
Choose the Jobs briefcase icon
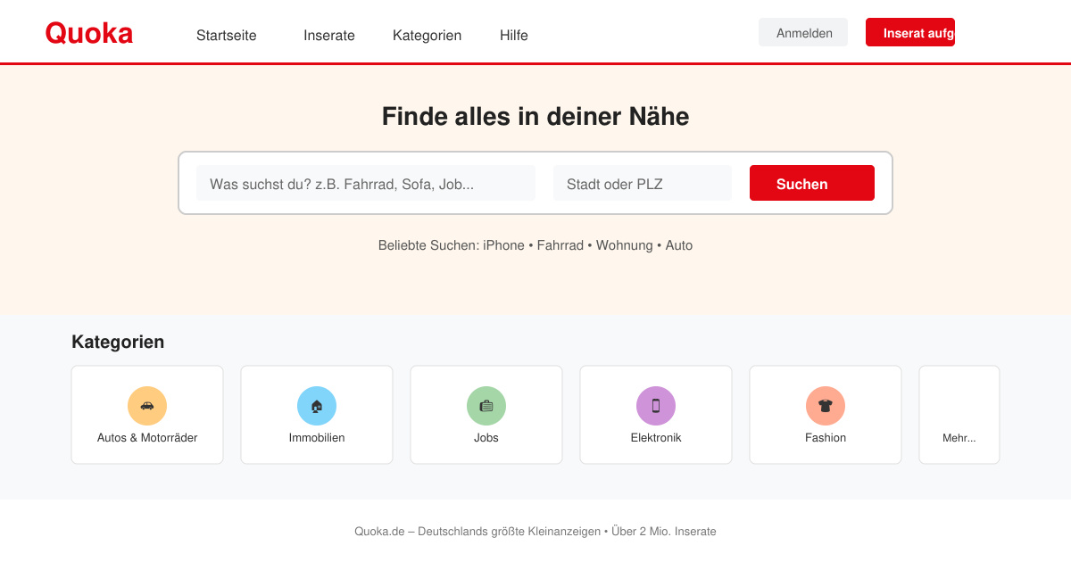[x=486, y=406]
